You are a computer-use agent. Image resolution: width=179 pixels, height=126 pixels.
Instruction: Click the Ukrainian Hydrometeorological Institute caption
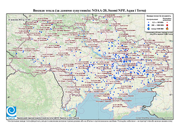(x=48, y=118)
